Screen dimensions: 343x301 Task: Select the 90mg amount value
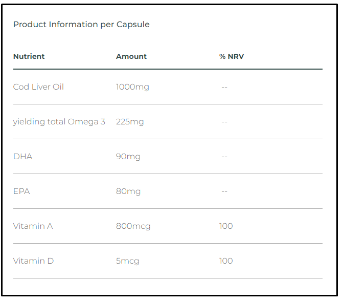(128, 157)
